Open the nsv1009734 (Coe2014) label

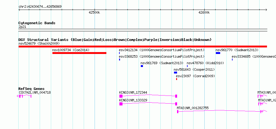coord(71,50)
